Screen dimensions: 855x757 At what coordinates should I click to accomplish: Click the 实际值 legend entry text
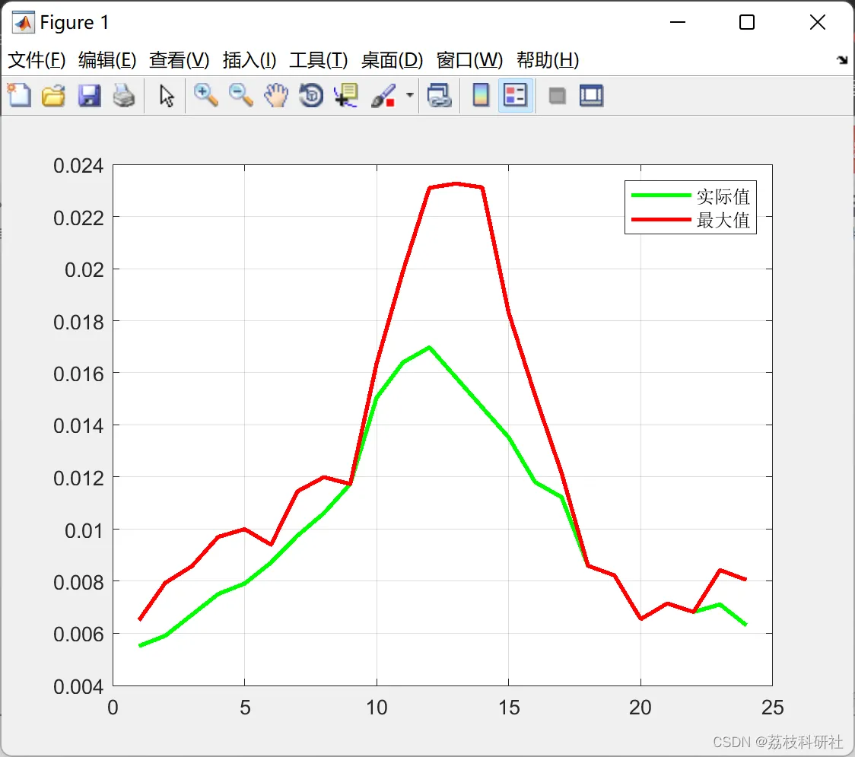coord(723,196)
